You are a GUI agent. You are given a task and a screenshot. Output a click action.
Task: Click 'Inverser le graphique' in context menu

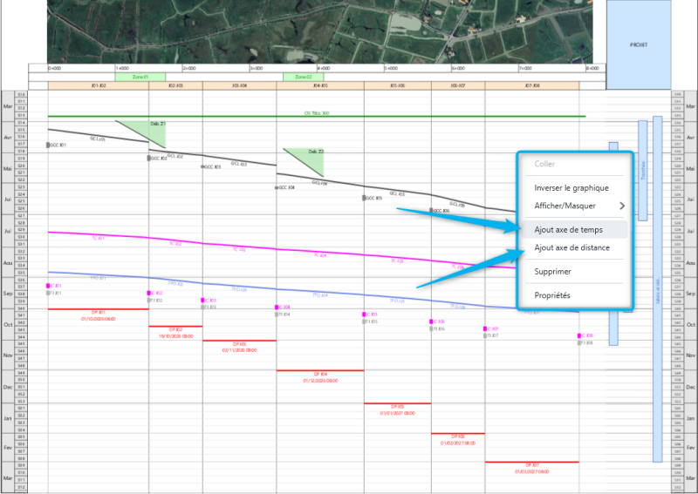coord(571,187)
